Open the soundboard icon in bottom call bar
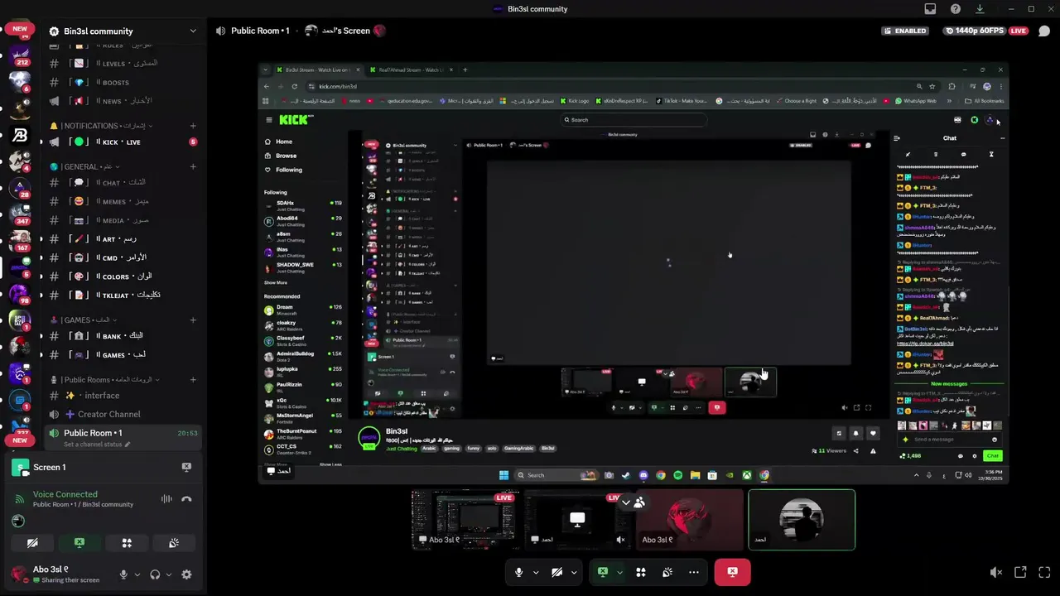 667,572
